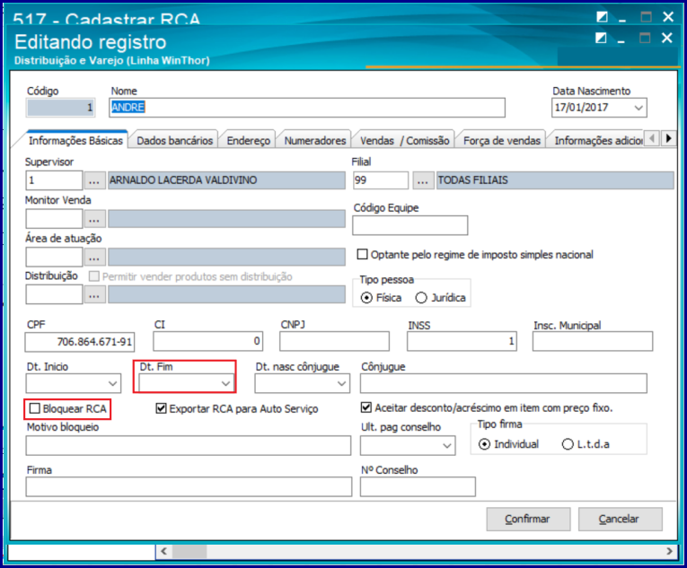Close the 517 Cadastrar RCA window
Viewport: 687px width, 568px height.
coord(668,17)
